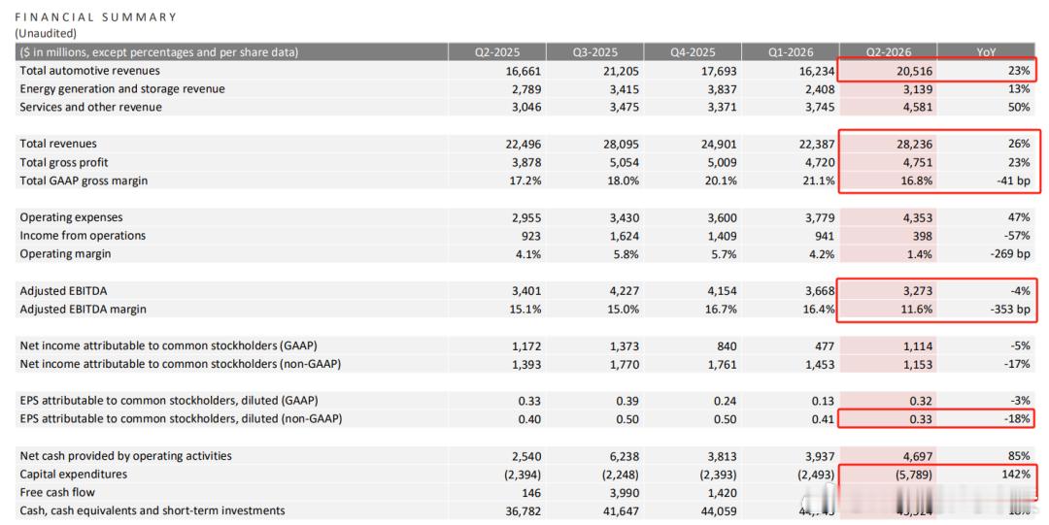Viewport: 1049px width, 525px height.
Task: Select the Q2-2025 column header
Action: pos(497,52)
